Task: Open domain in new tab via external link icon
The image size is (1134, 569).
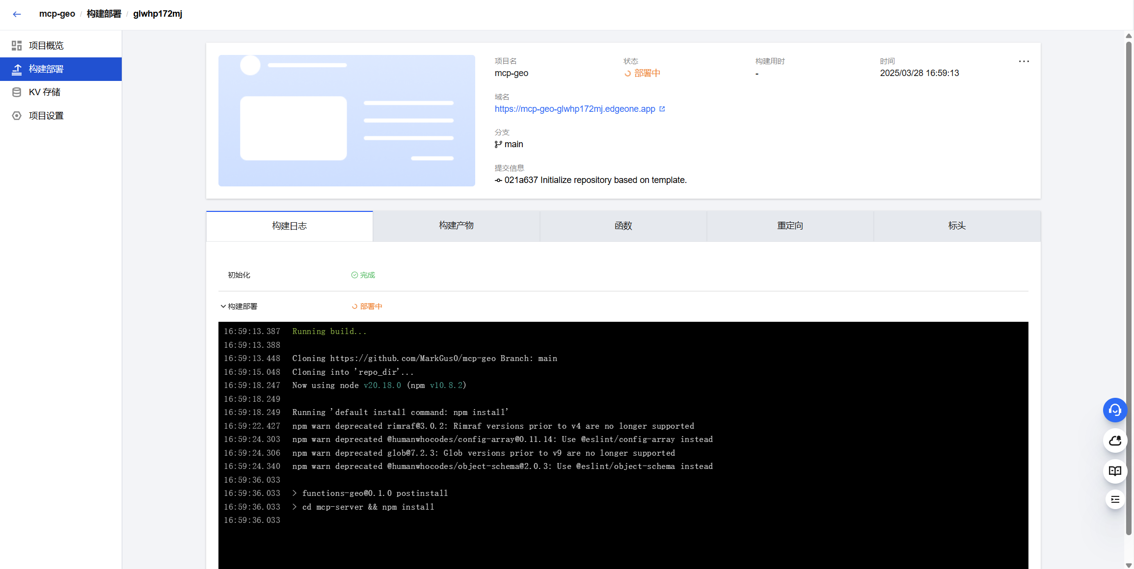Action: (663, 109)
